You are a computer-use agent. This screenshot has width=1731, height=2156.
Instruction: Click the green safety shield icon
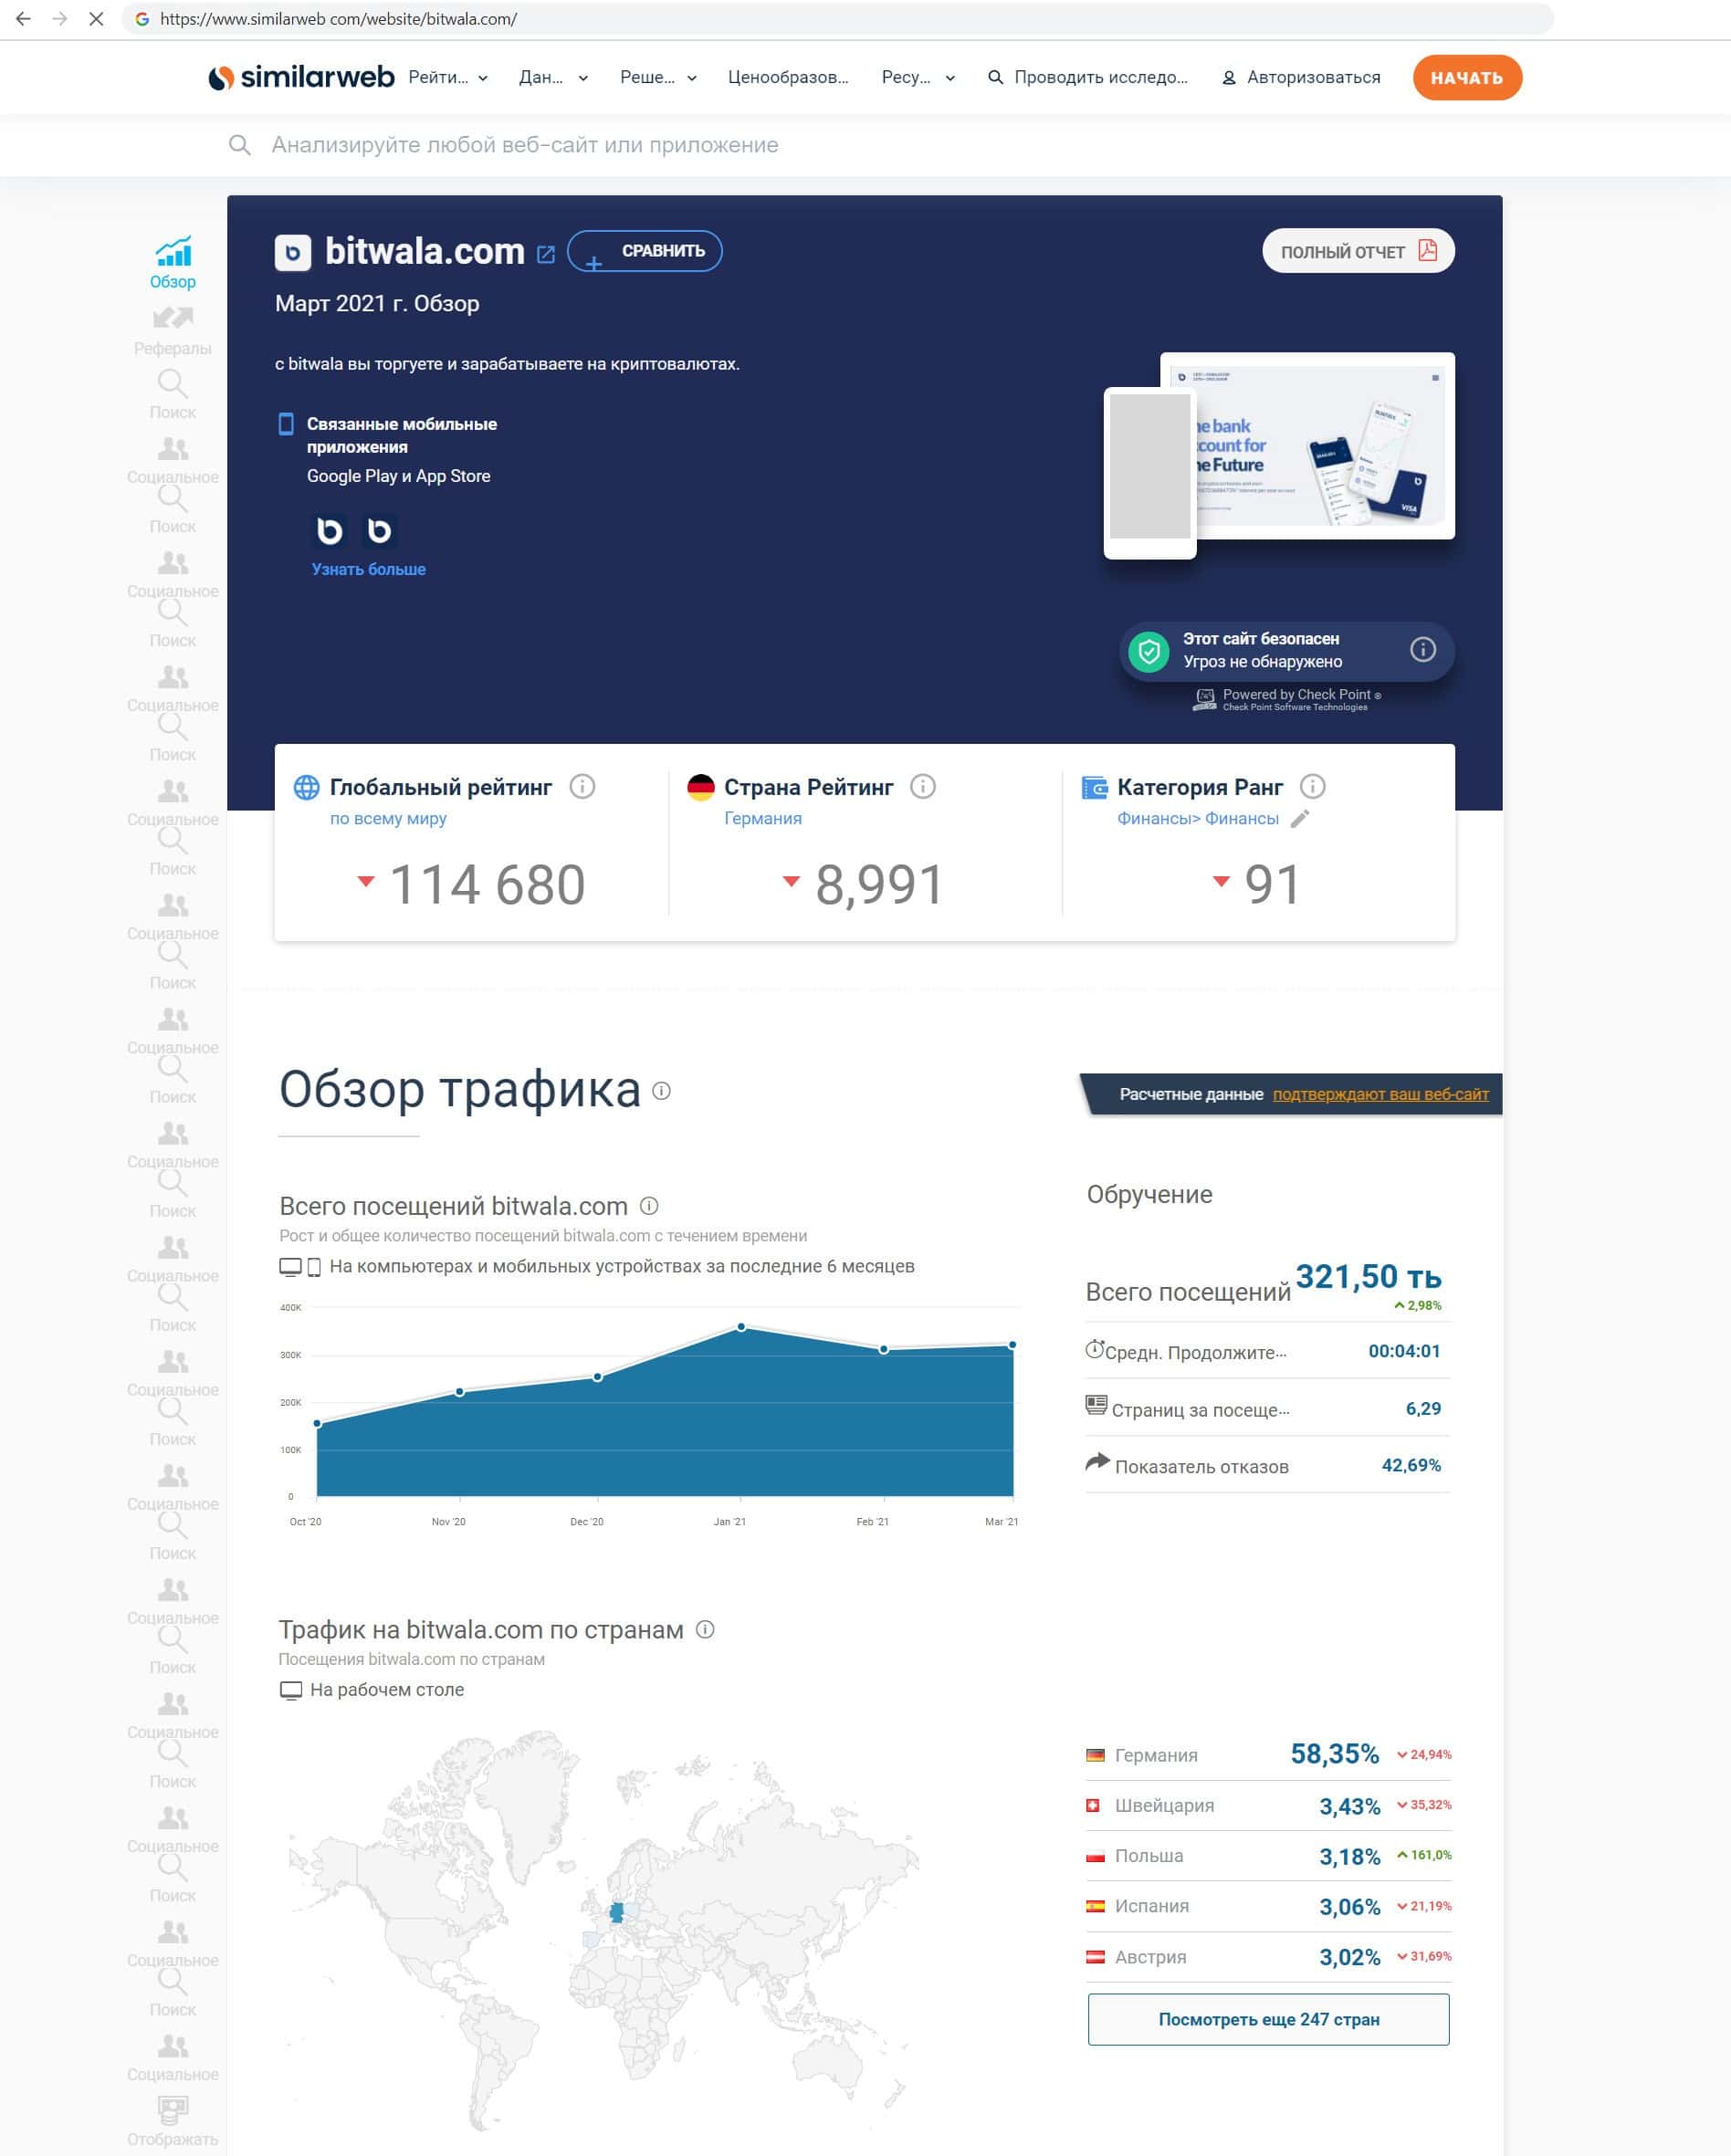[1149, 652]
